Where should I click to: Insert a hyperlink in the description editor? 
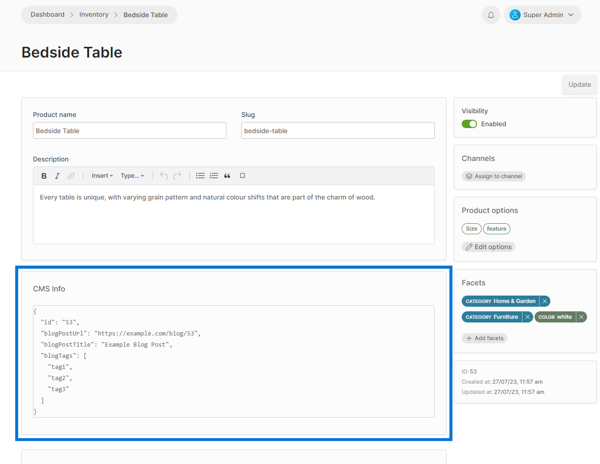(x=71, y=175)
